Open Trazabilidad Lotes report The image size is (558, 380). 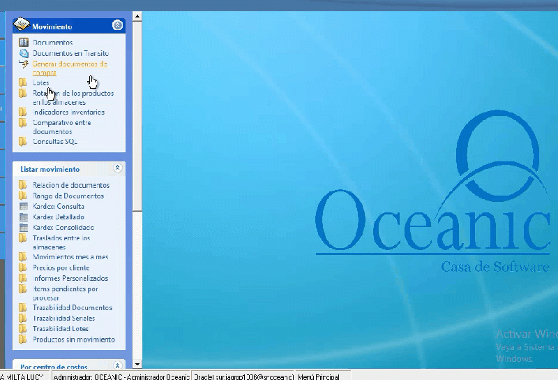tap(60, 328)
